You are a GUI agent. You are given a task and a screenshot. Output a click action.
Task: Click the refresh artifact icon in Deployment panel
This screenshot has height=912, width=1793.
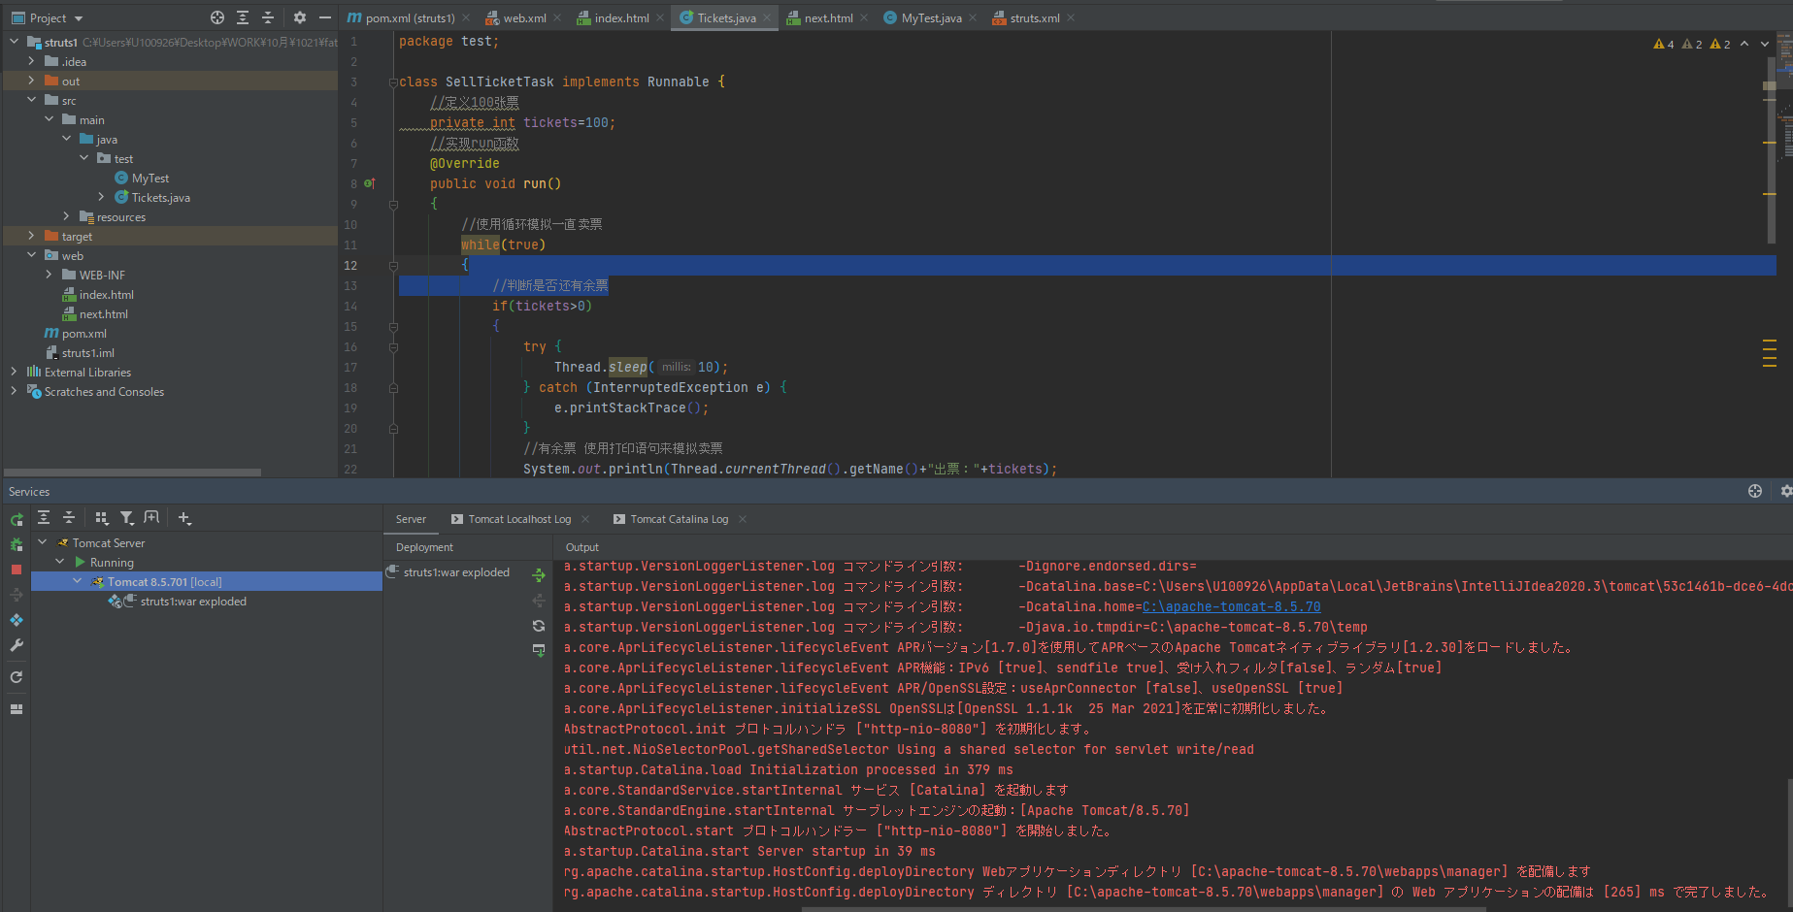click(x=539, y=626)
